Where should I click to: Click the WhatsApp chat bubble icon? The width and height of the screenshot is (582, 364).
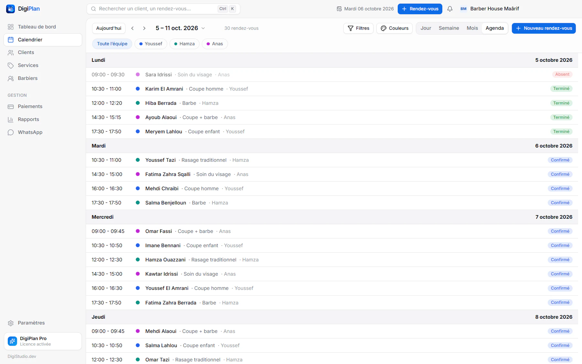click(11, 132)
